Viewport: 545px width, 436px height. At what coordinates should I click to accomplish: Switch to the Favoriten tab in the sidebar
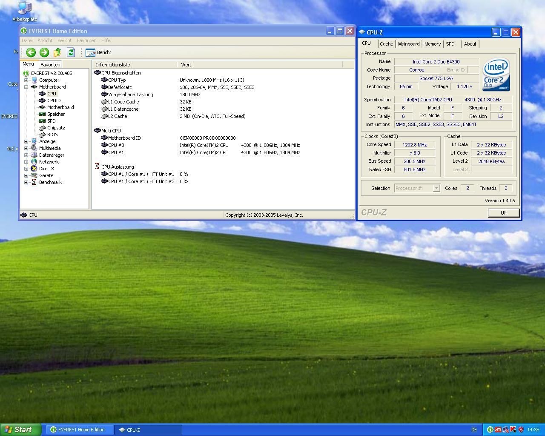point(50,65)
